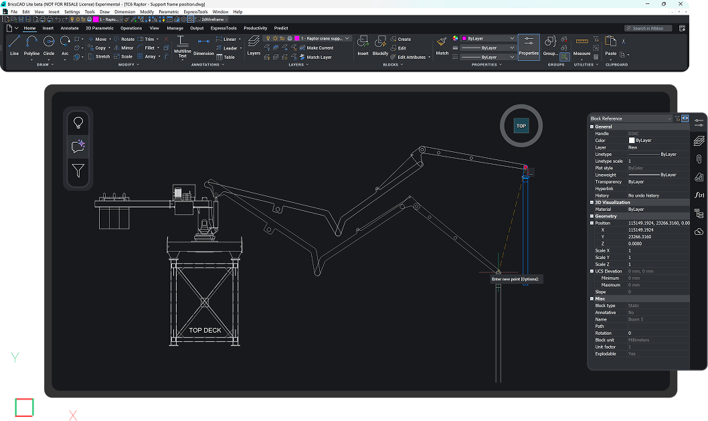Click the lightbulb tips icon in viewport
Image resolution: width=708 pixels, height=421 pixels.
tap(78, 122)
